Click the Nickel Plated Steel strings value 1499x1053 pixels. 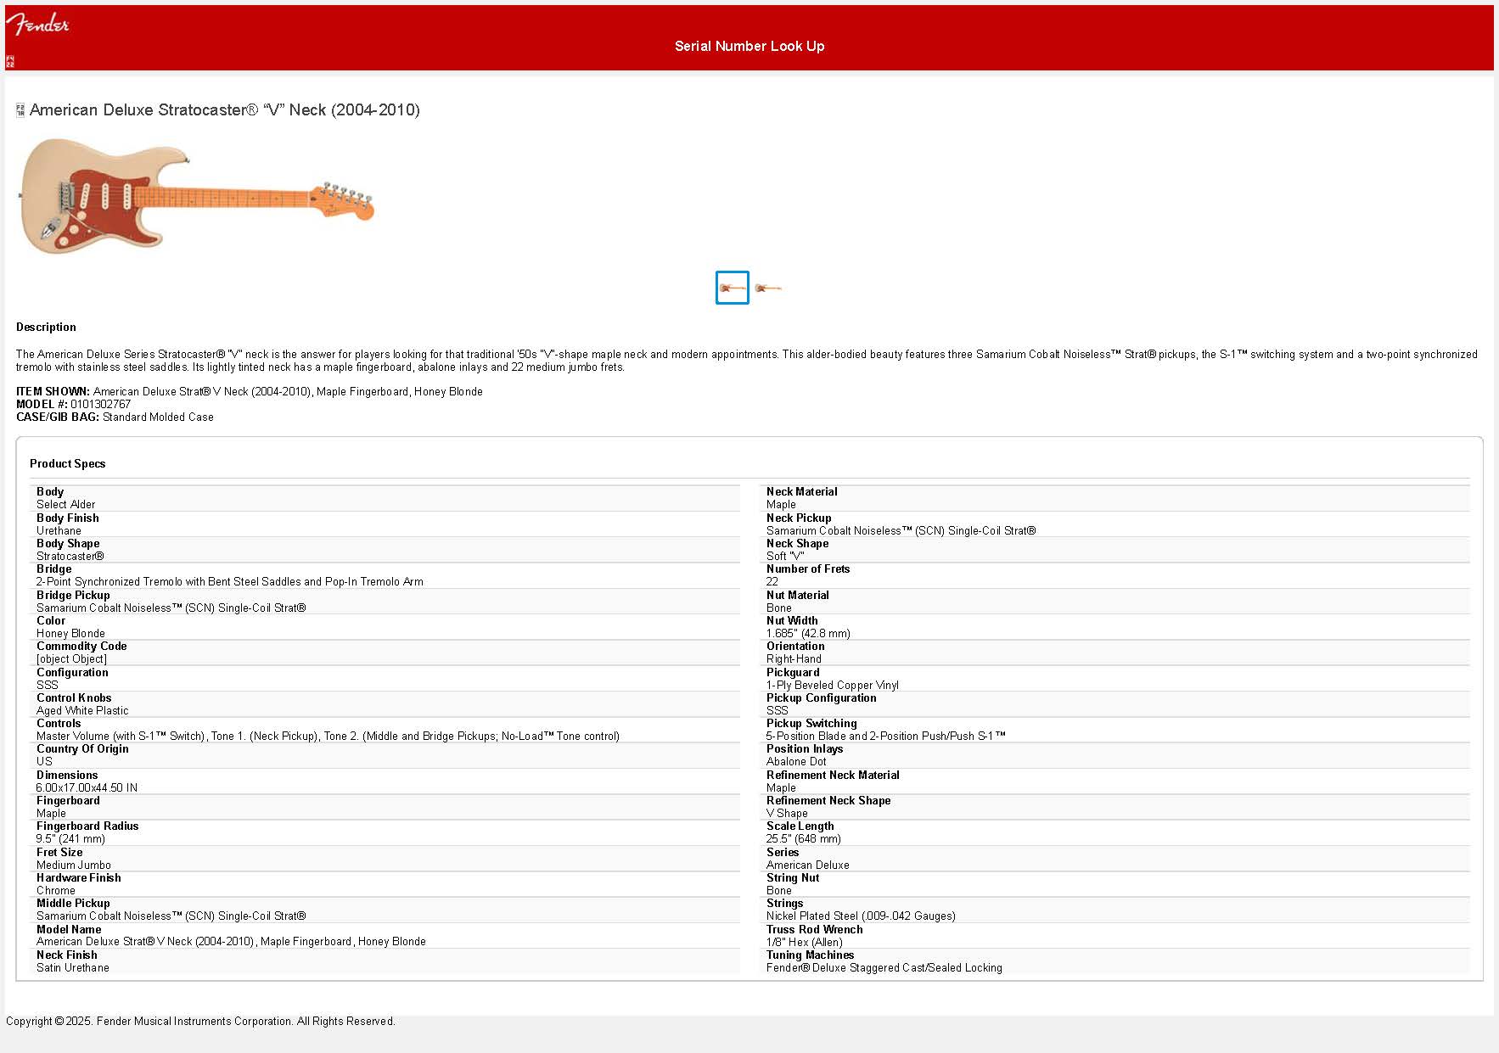(x=861, y=916)
